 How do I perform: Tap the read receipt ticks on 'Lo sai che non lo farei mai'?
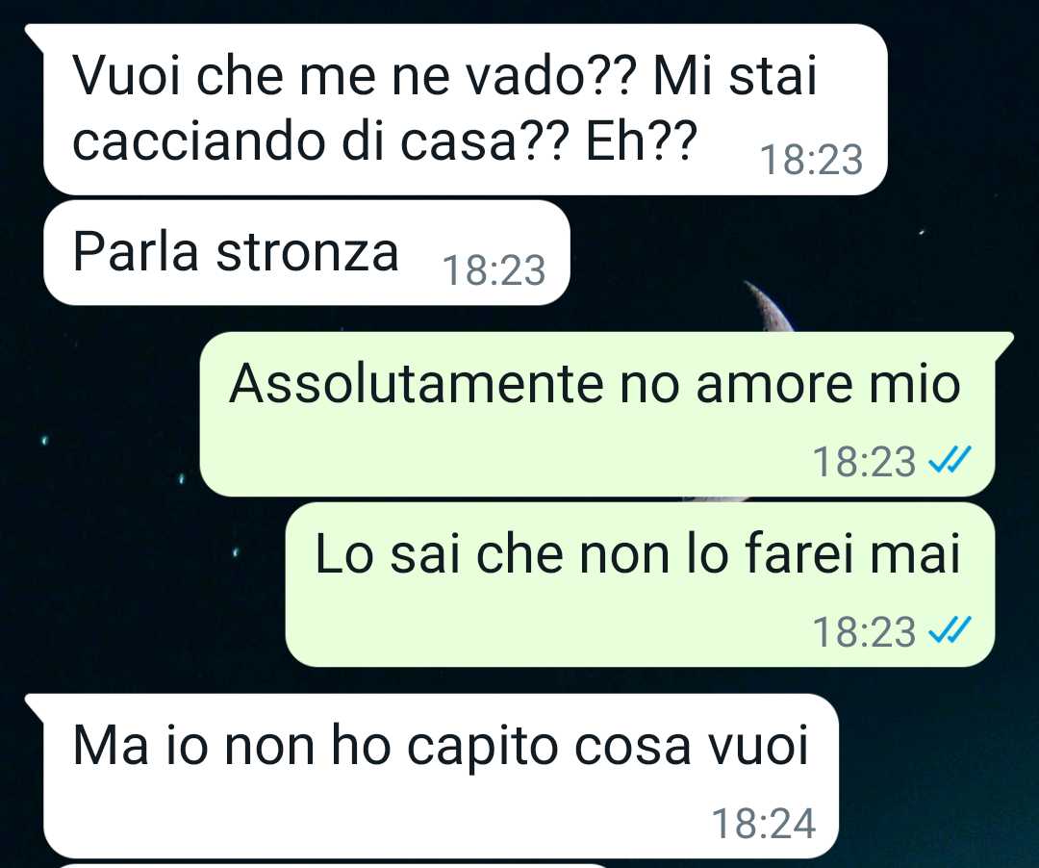(950, 630)
